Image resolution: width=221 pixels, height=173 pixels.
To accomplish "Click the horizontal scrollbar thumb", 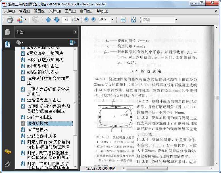I will 147,168.
